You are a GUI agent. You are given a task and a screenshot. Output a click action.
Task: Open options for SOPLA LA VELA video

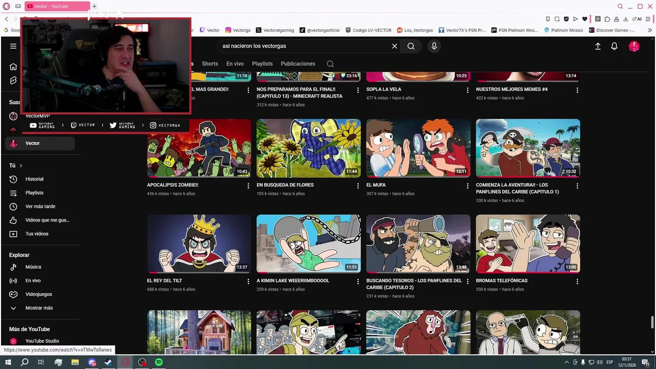(x=467, y=90)
